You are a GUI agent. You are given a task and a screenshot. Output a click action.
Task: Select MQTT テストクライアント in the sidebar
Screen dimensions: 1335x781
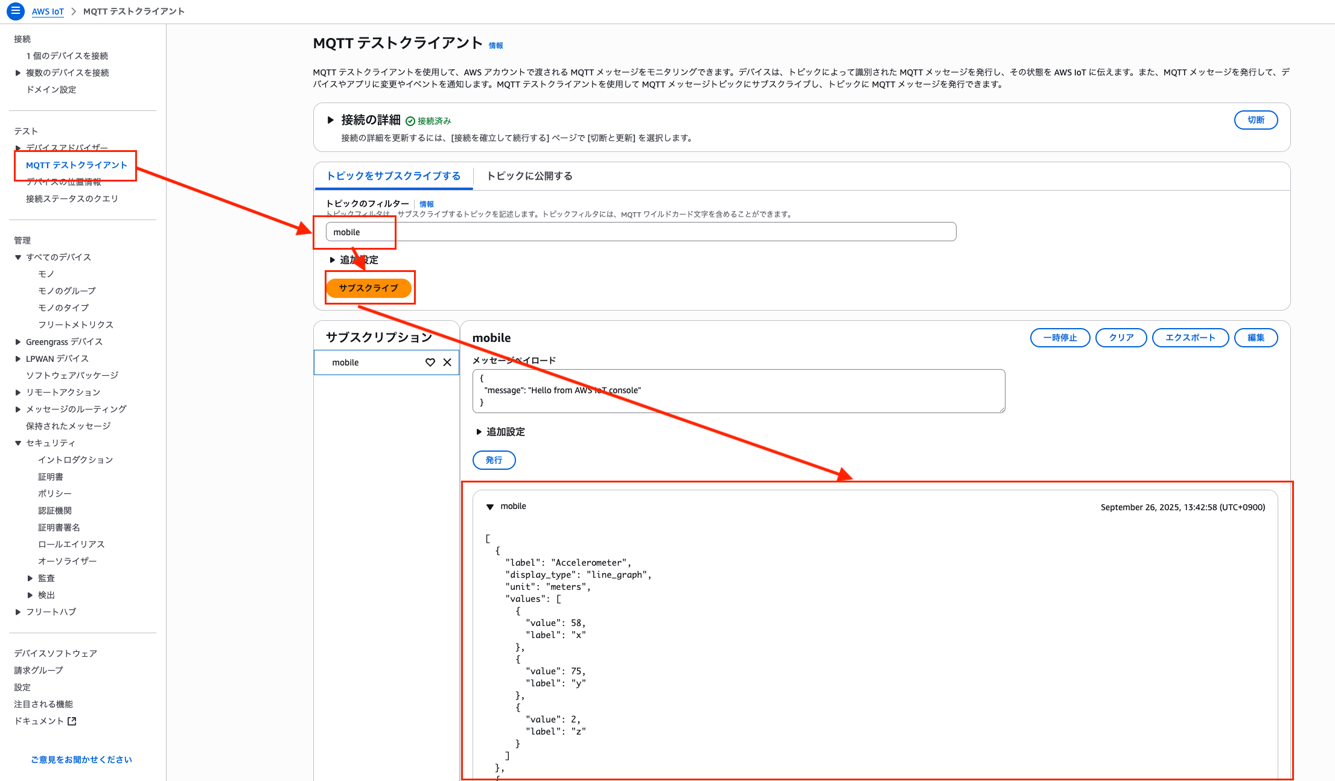[76, 165]
